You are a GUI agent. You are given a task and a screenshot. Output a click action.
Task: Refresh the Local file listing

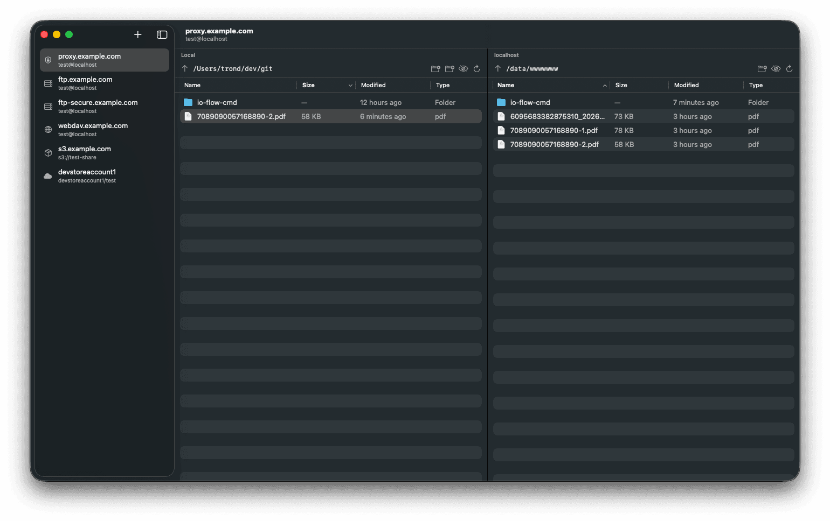[477, 68]
